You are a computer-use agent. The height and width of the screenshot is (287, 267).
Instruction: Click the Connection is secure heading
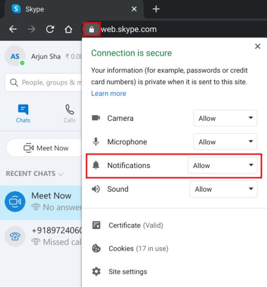pos(131,53)
